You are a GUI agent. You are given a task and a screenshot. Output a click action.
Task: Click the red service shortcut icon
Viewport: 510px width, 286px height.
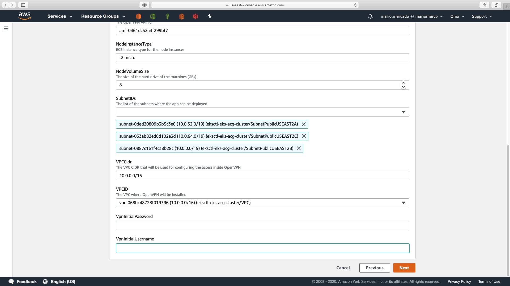pyautogui.click(x=195, y=16)
